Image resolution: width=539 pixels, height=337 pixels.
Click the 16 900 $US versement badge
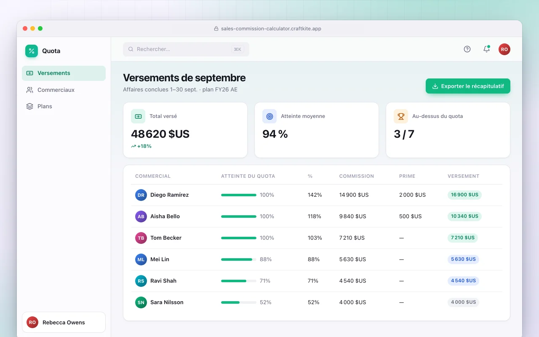[x=464, y=195]
